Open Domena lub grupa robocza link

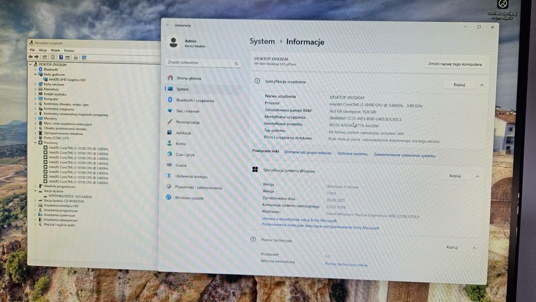point(308,152)
